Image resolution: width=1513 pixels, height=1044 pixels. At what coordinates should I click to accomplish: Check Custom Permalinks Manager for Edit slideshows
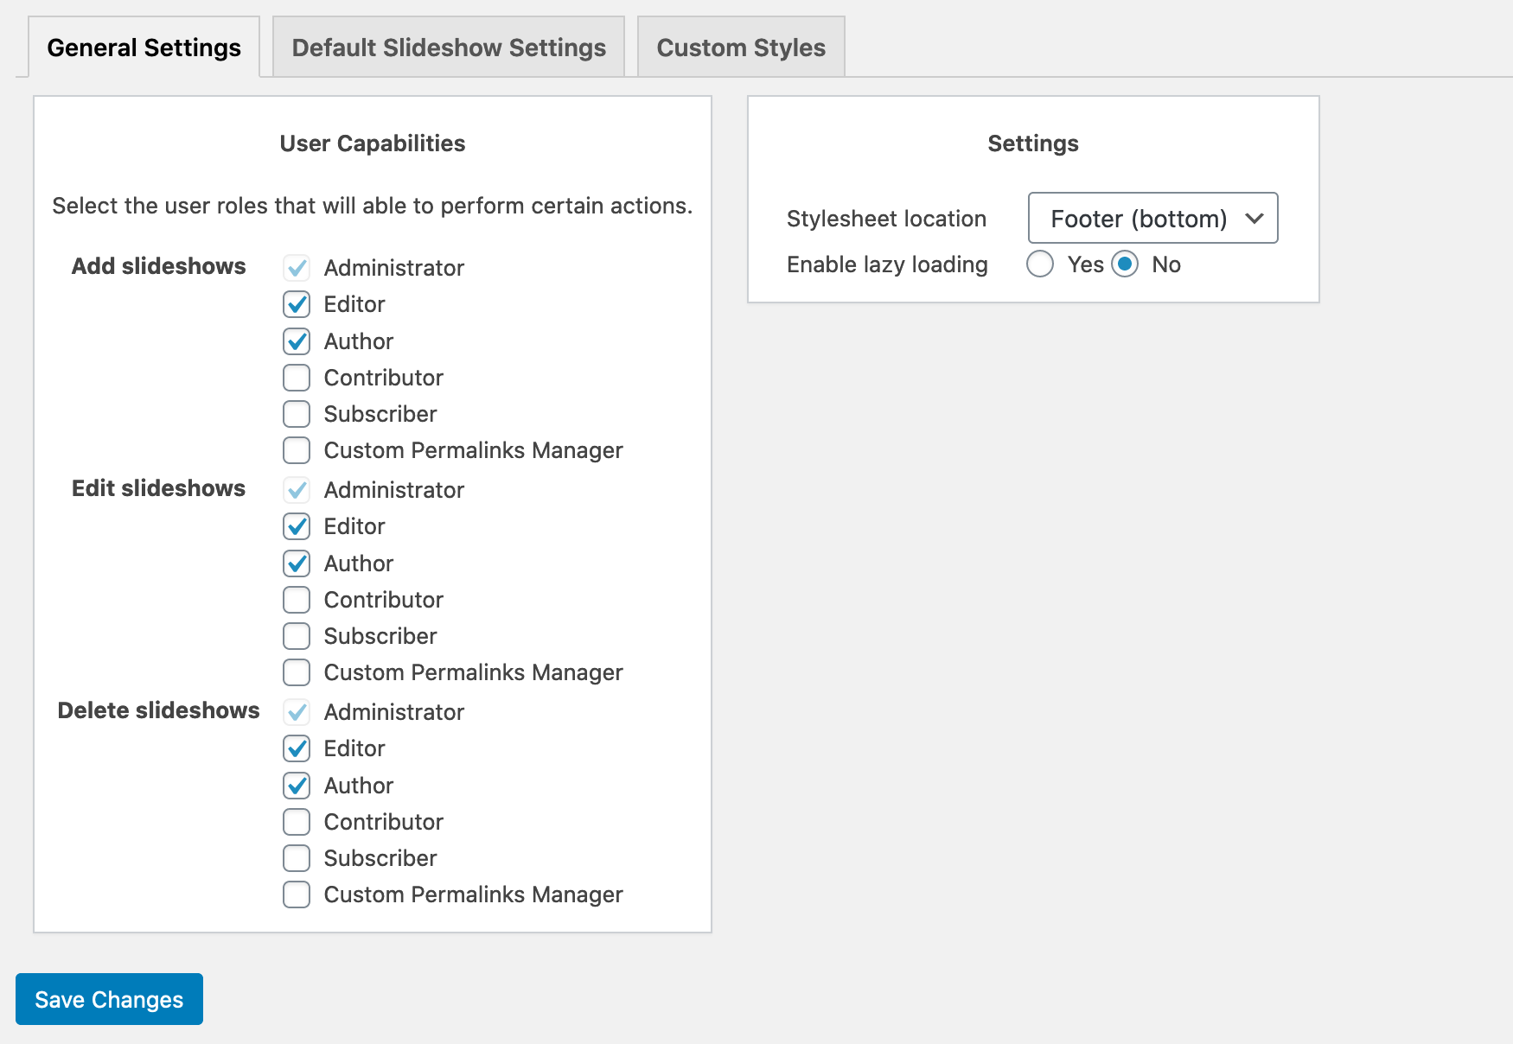coord(297,672)
